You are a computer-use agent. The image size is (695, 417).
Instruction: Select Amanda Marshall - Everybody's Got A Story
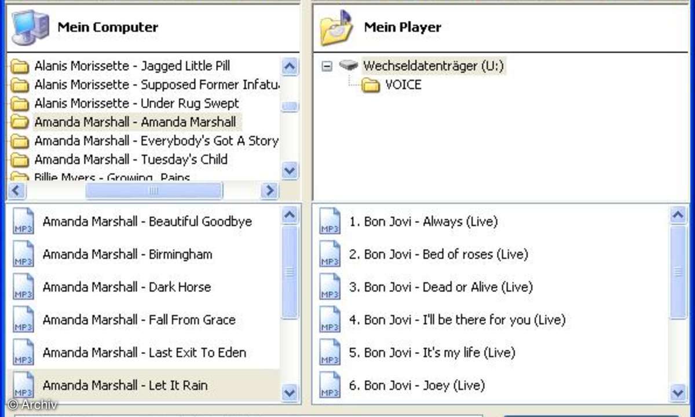pos(156,141)
